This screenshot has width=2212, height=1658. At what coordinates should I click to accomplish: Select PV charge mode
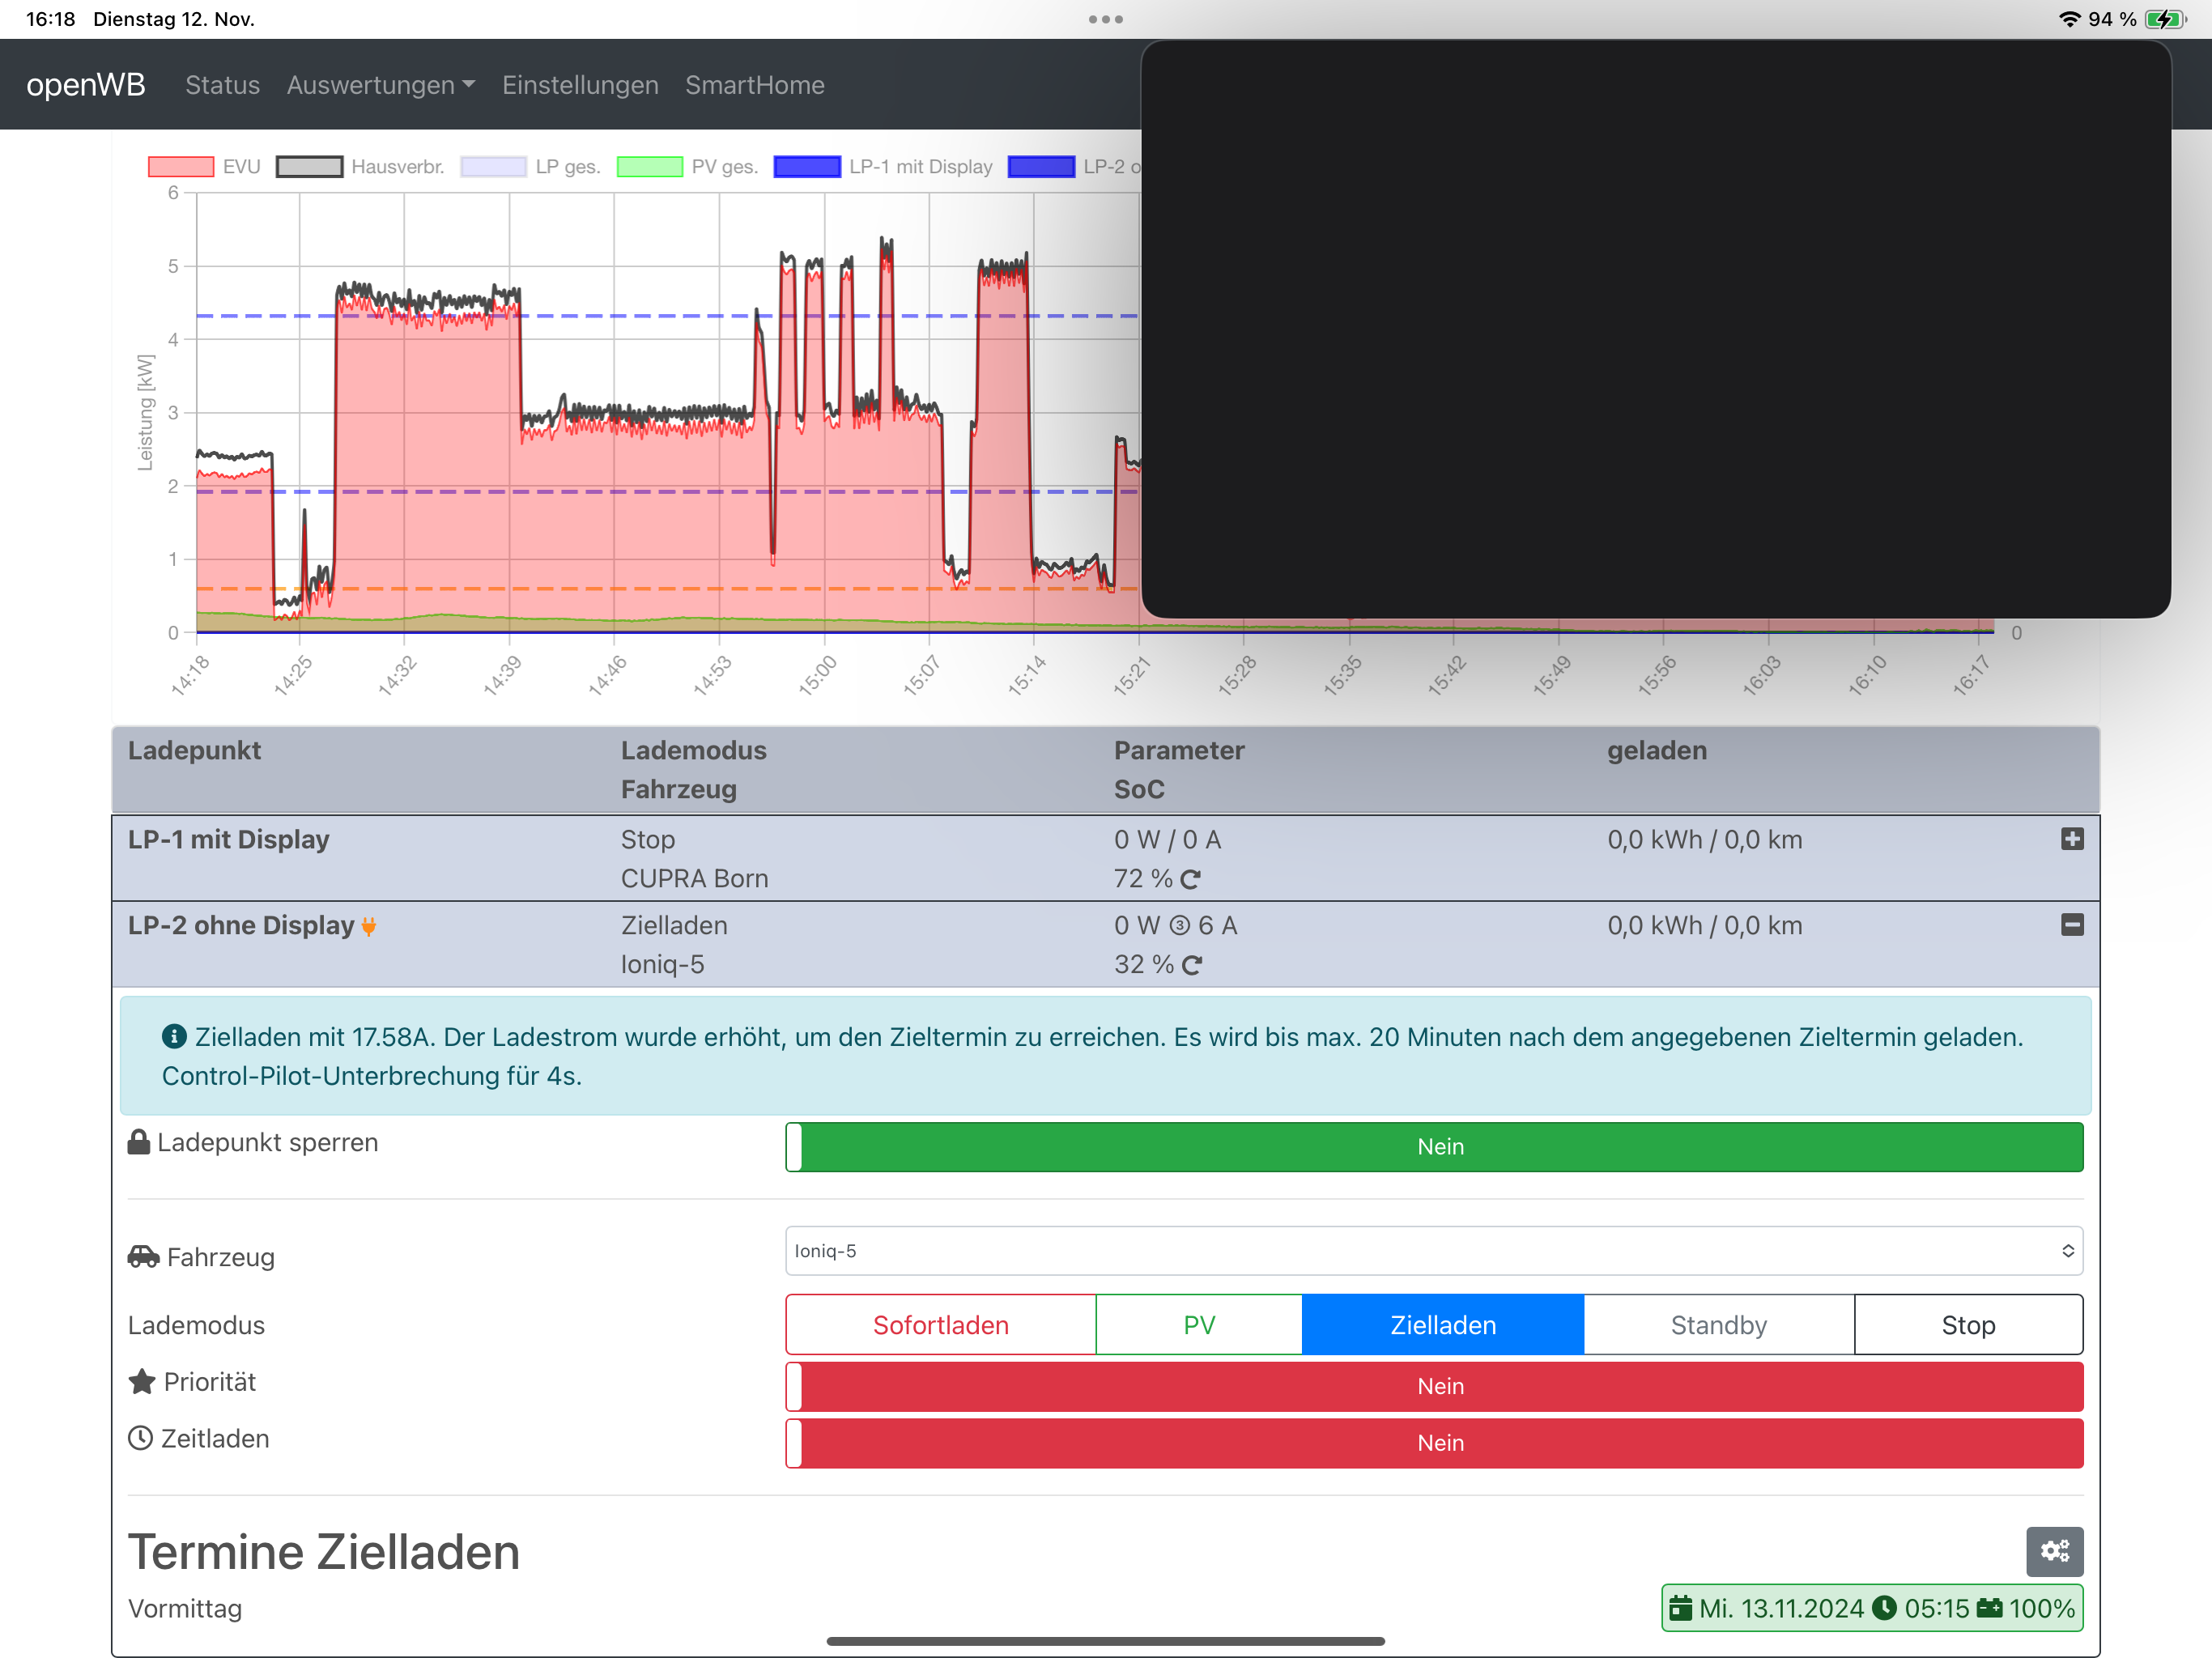pos(1198,1325)
